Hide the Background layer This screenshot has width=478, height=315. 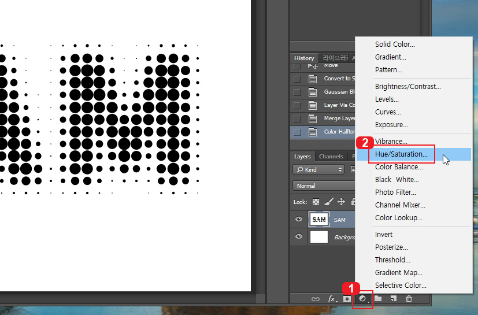tap(299, 236)
